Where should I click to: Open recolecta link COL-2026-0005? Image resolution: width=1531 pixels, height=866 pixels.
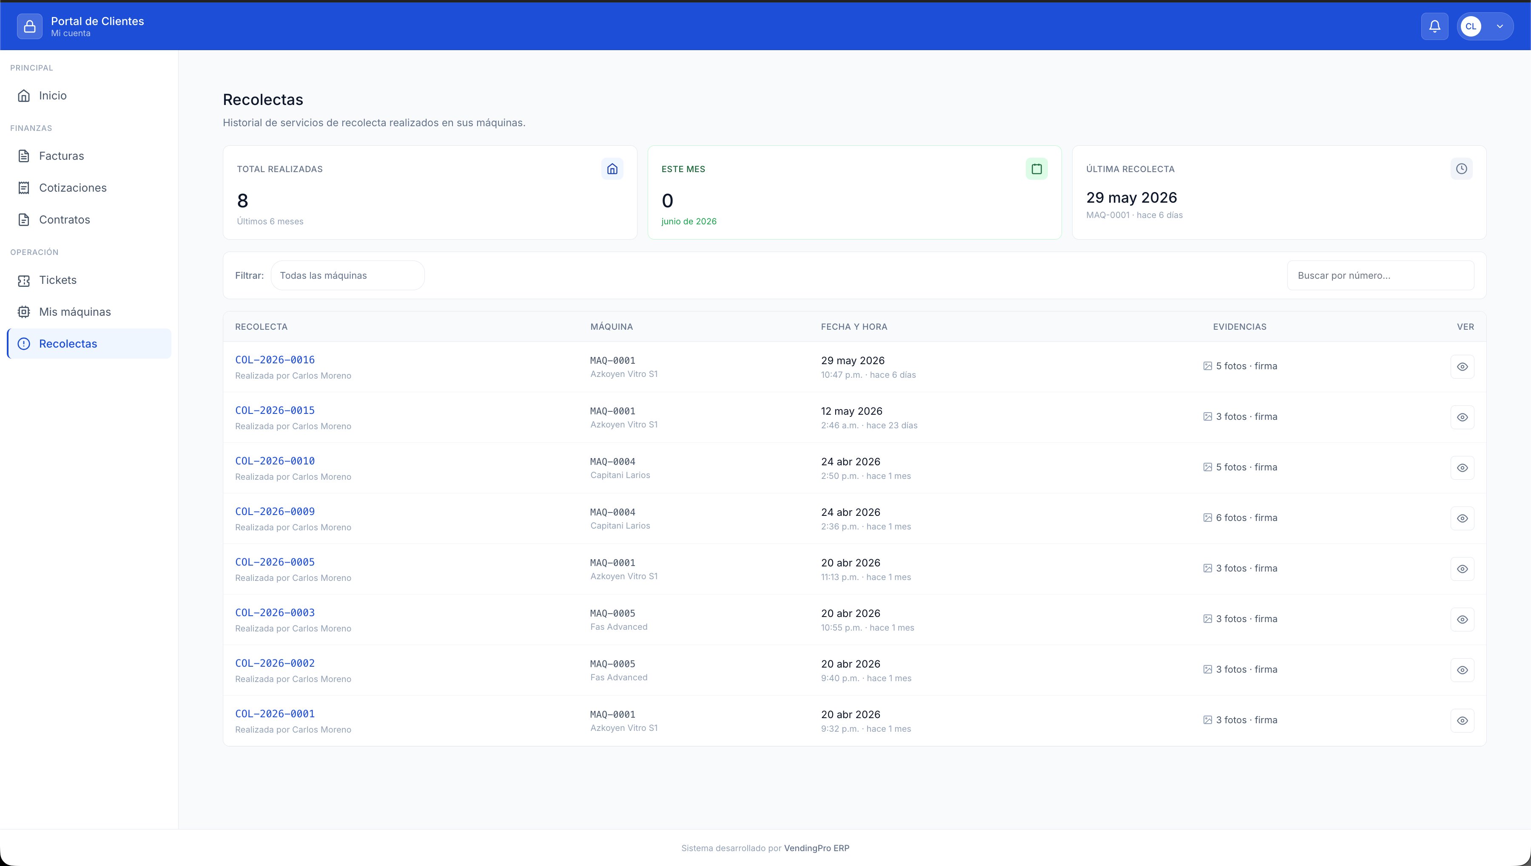point(275,562)
